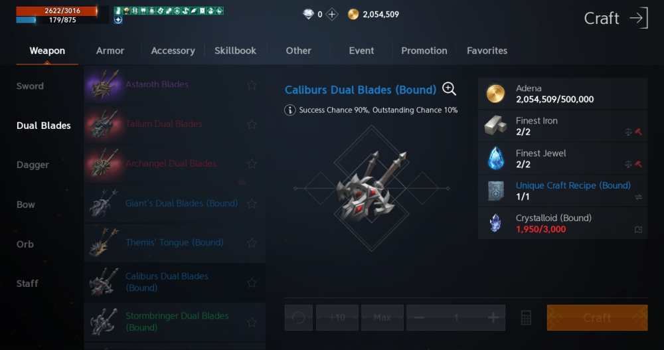
Task: Toggle favorite star for Giant's Dual Blades
Action: [x=252, y=204]
